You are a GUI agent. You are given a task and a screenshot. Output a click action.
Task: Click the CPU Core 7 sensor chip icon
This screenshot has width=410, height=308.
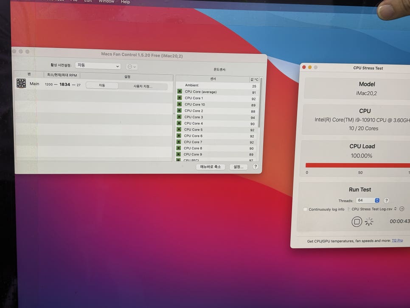click(x=179, y=141)
